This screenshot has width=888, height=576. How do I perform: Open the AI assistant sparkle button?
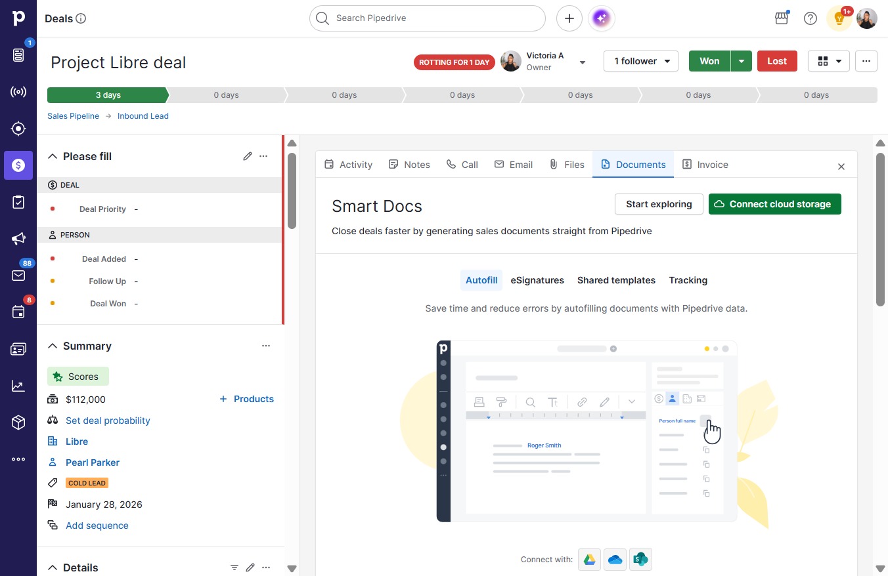tap(602, 18)
